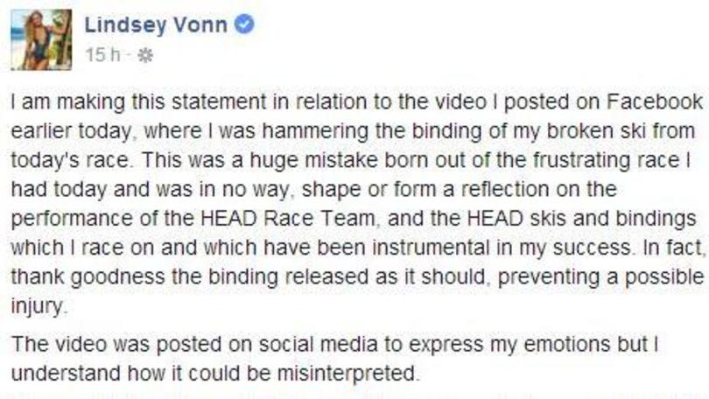Click the word "Facebook" in the first line
Screen dimensions: 709x399
pos(654,101)
